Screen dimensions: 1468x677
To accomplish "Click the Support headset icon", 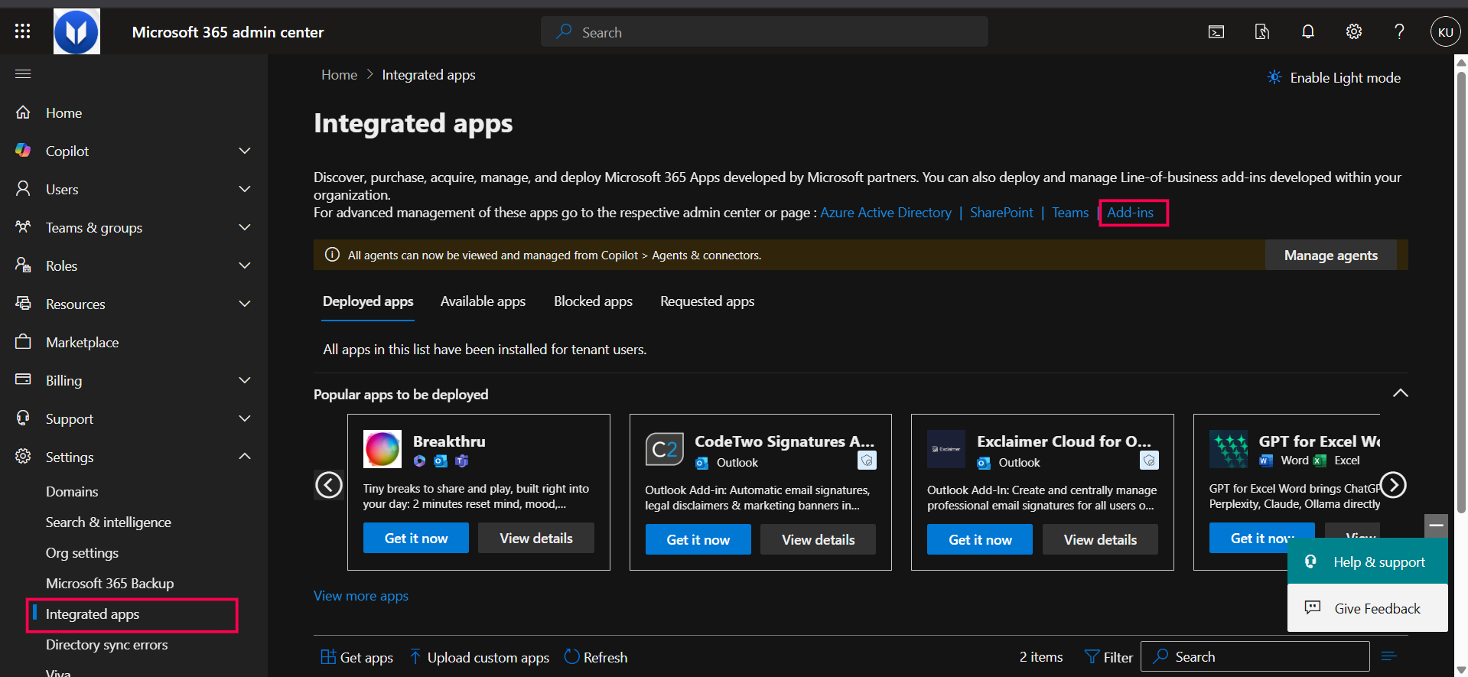I will [23, 418].
